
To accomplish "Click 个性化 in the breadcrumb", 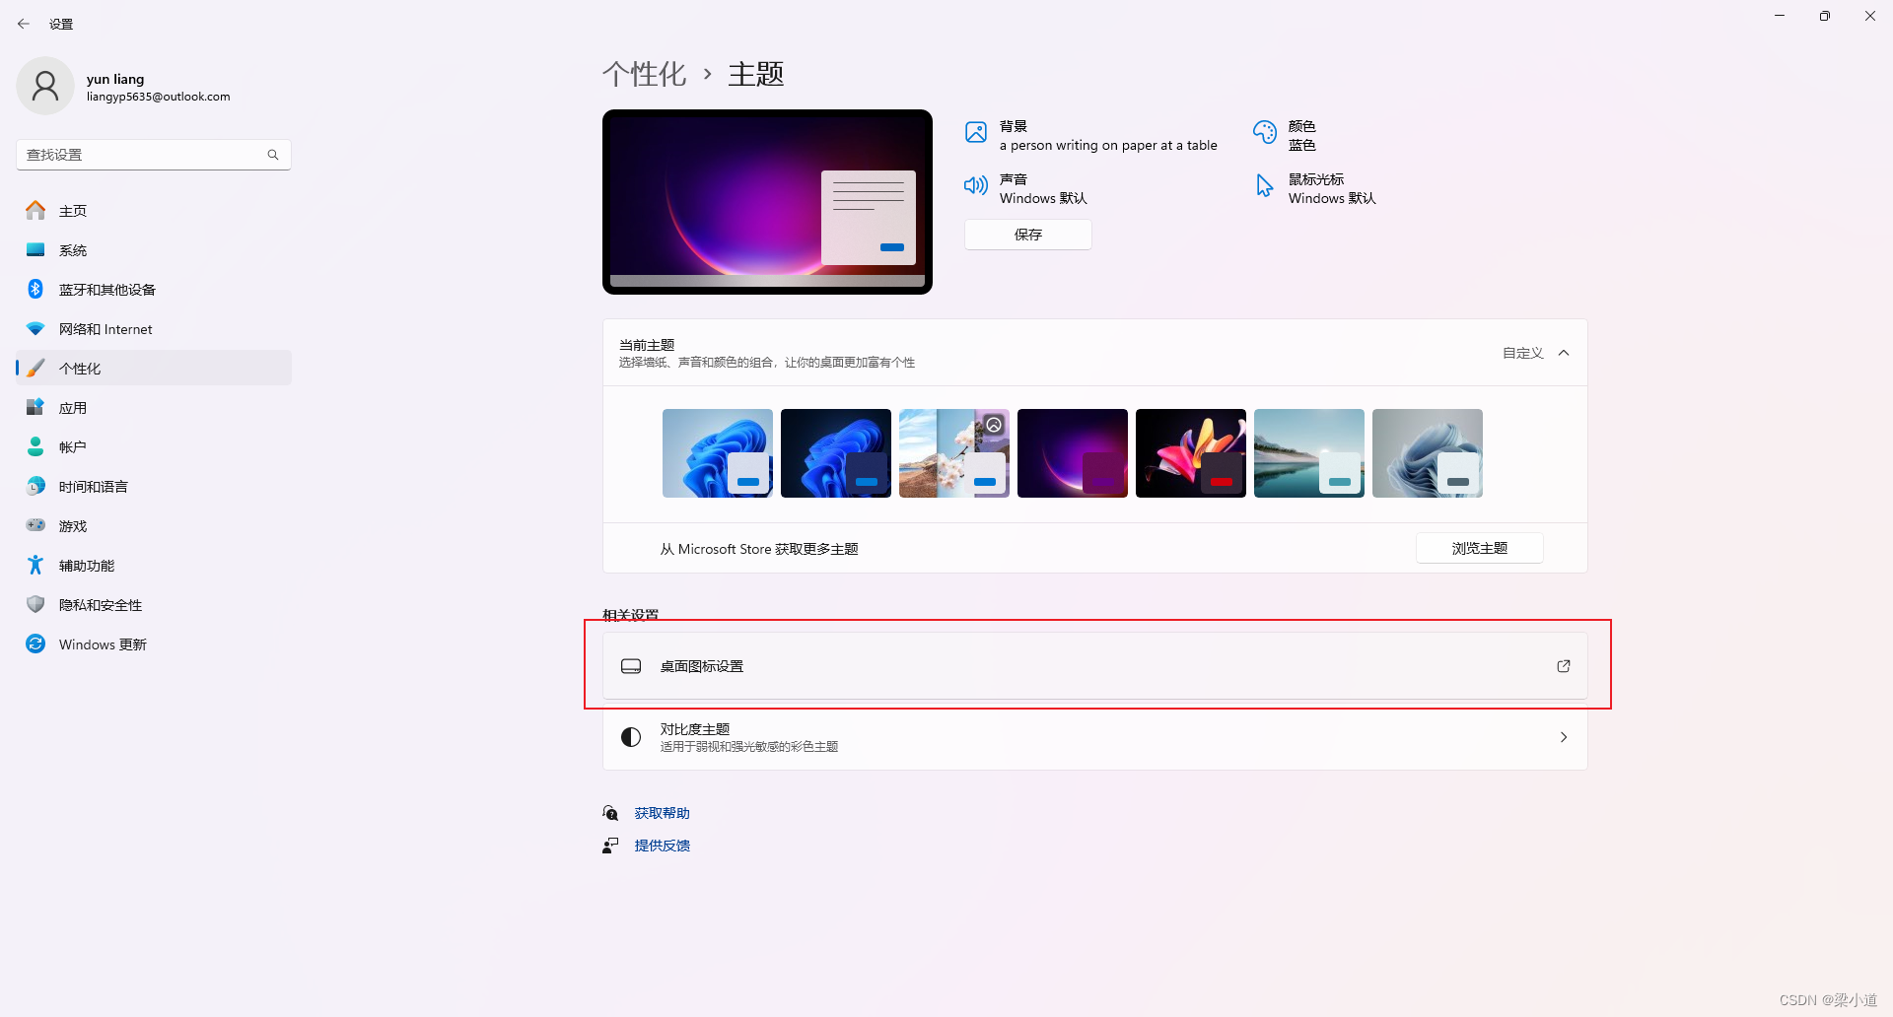I will point(644,74).
